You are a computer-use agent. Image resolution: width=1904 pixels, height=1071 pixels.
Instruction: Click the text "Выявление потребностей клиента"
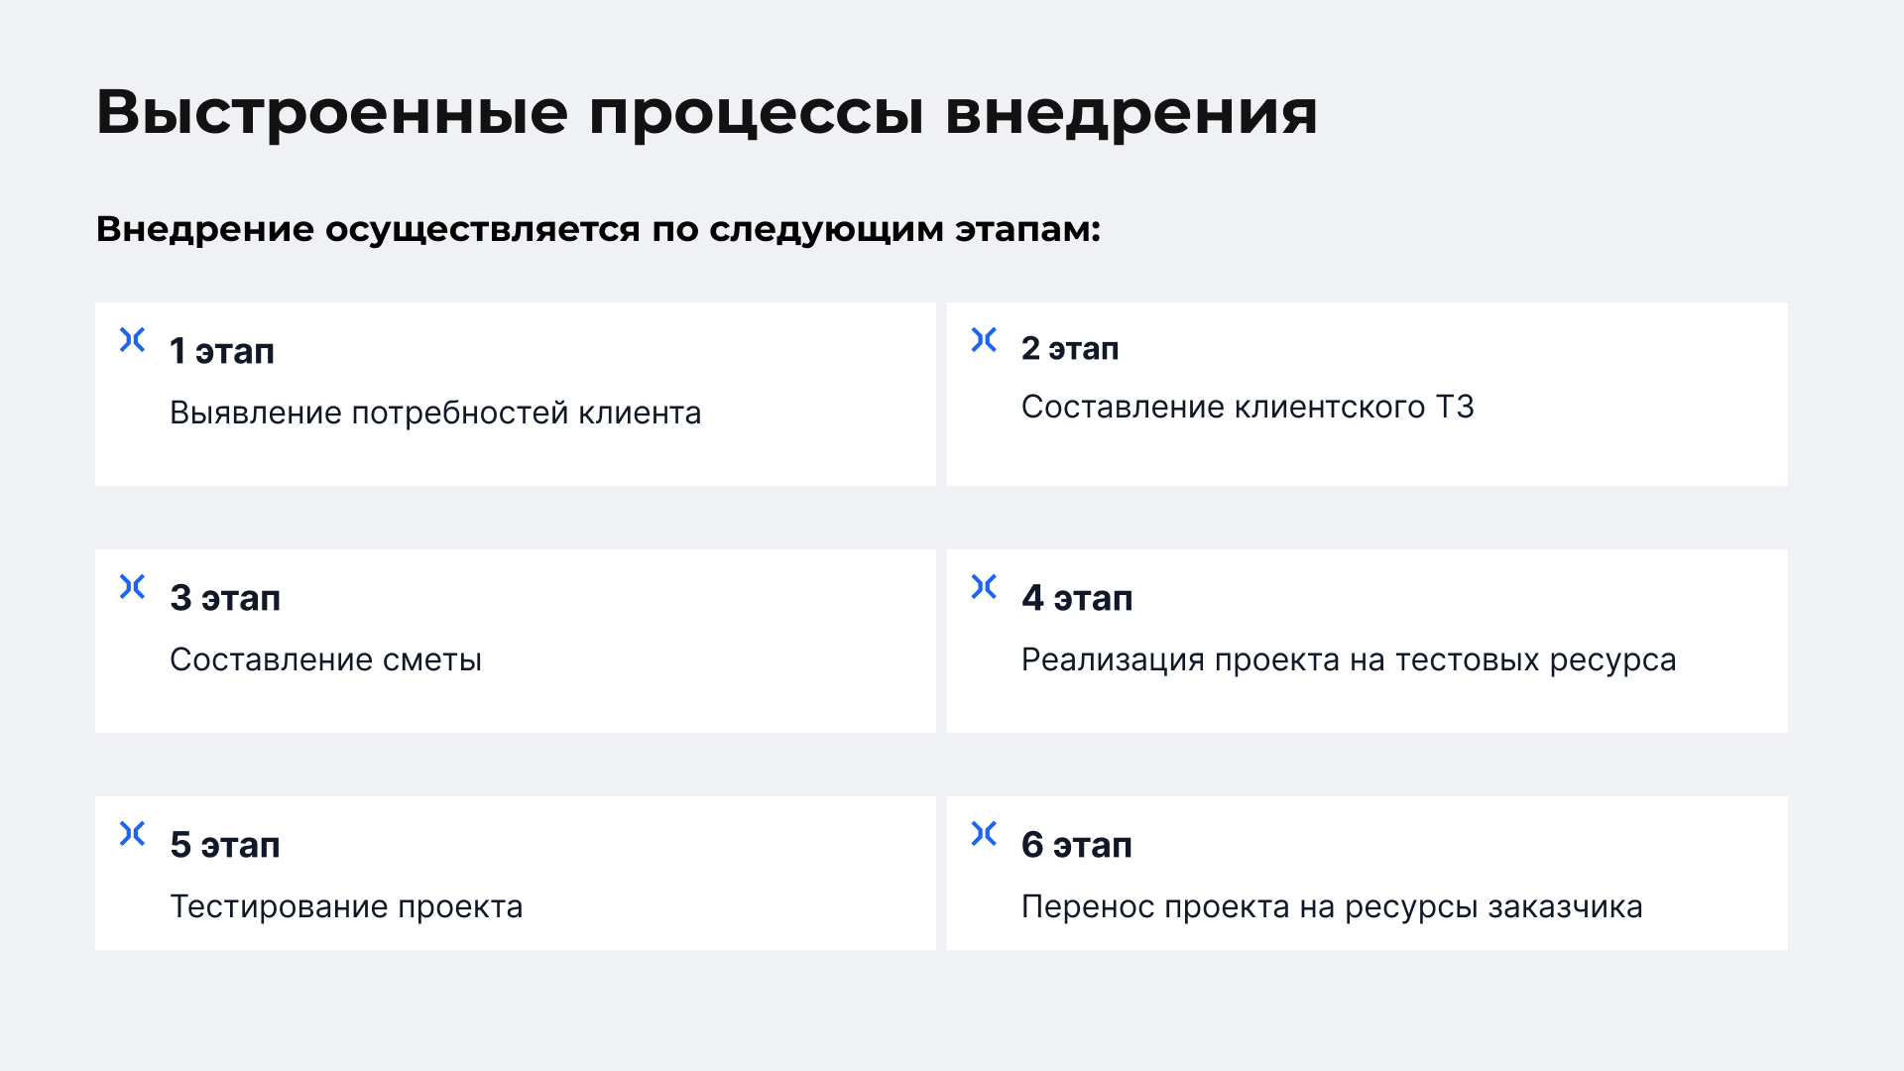click(x=435, y=413)
